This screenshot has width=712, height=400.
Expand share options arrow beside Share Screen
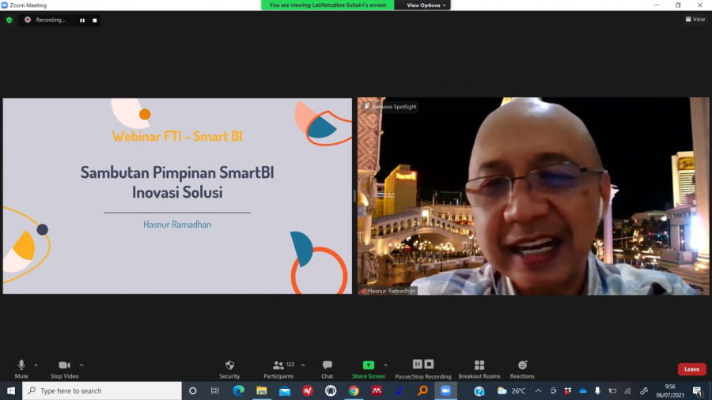pos(385,365)
